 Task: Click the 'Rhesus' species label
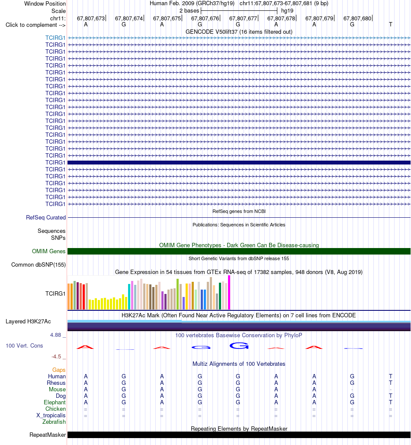coord(56,383)
